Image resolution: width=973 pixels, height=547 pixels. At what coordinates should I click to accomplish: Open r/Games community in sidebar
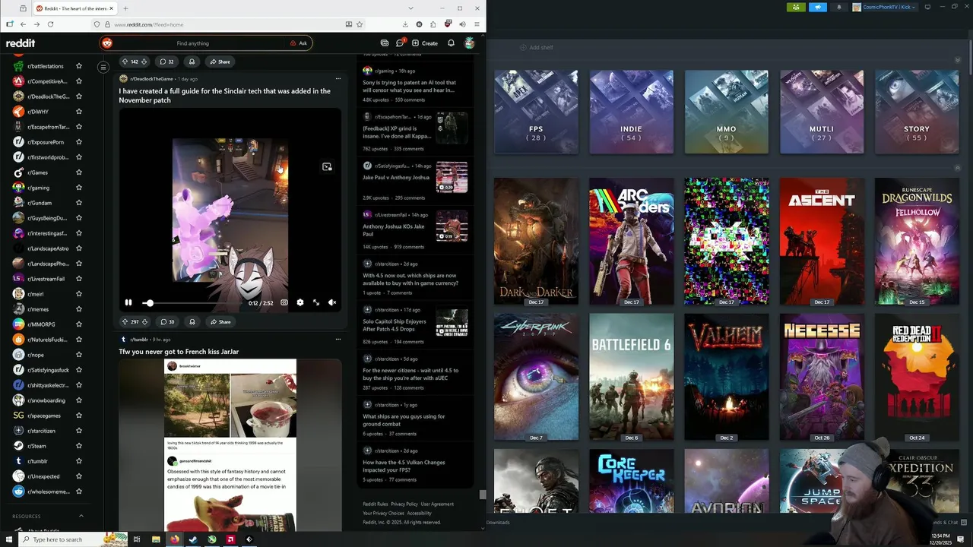tap(37, 172)
